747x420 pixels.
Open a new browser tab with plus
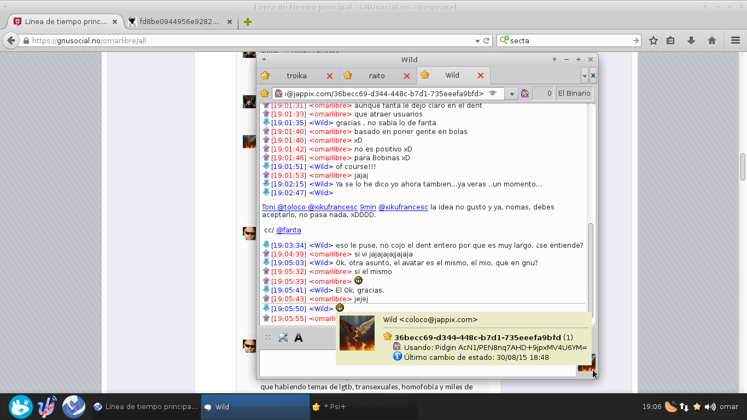click(x=247, y=22)
